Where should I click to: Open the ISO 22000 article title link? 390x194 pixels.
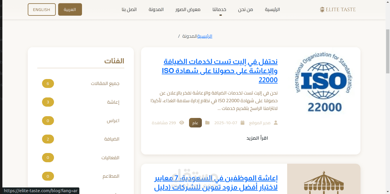[220, 71]
